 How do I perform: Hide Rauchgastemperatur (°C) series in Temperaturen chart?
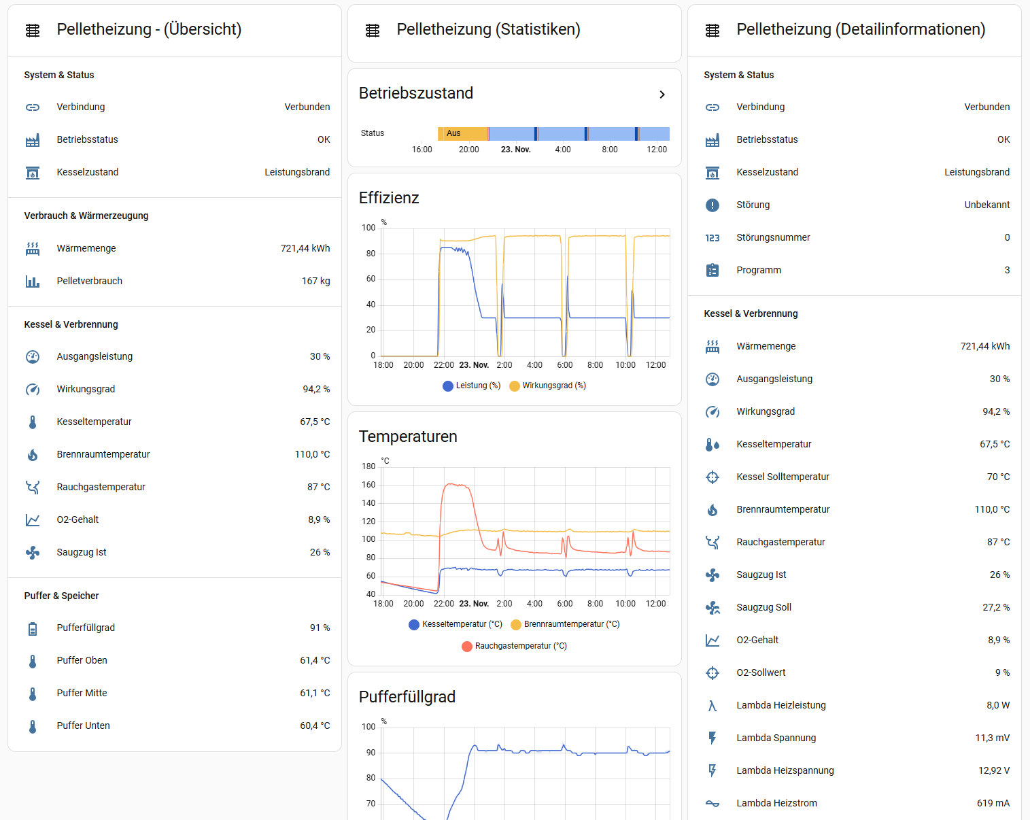point(514,646)
